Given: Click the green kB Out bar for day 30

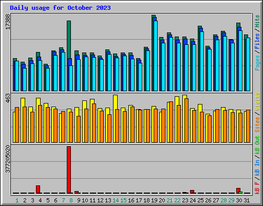Looking at the screenshot, I should (240, 193).
